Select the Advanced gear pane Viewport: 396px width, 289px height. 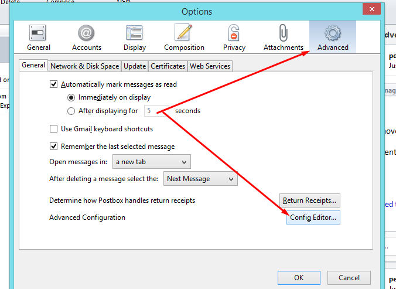(333, 37)
